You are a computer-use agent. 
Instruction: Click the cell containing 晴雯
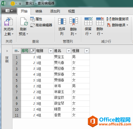tap(63, 109)
